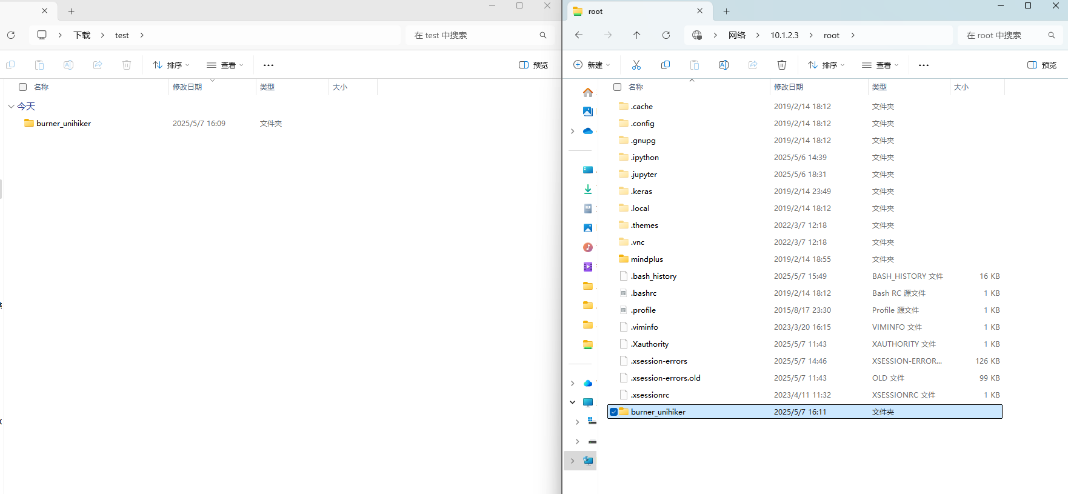Image resolution: width=1068 pixels, height=494 pixels.
Task: Go back in the root window
Action: (579, 35)
